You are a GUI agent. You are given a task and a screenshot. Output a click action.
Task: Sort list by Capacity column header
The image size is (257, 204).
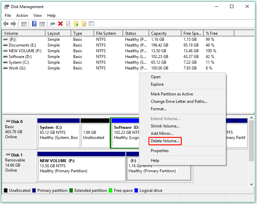[x=159, y=33]
